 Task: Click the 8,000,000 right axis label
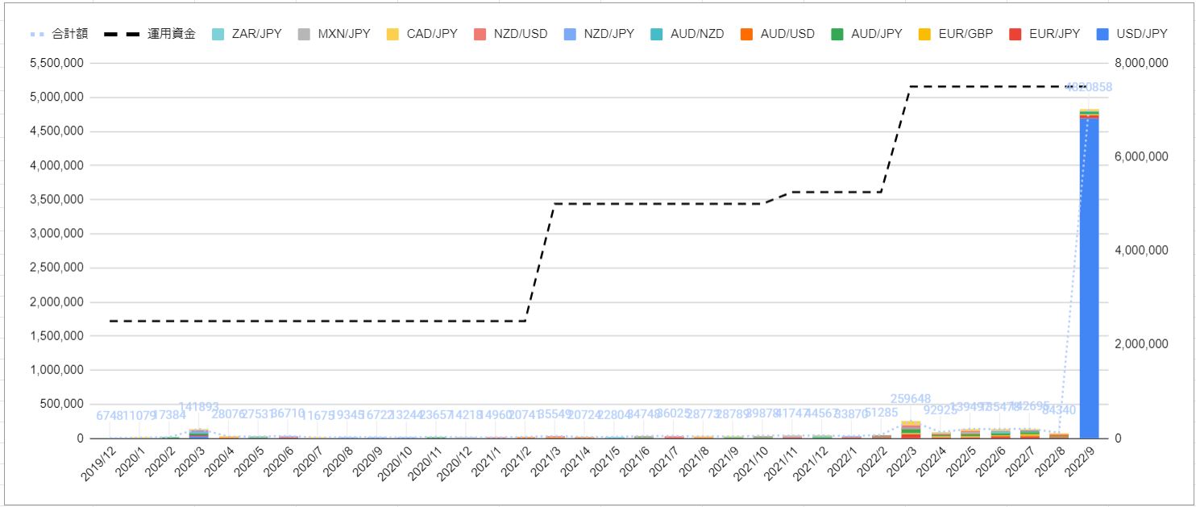(1140, 64)
